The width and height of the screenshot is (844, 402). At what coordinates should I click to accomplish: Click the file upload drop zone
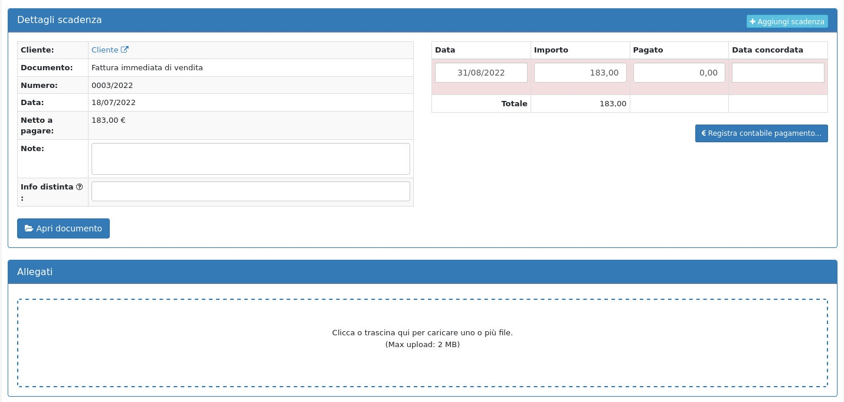click(422, 343)
